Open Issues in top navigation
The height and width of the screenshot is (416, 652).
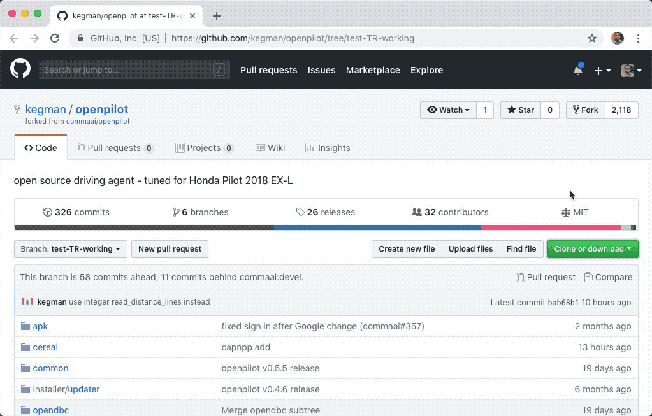pyautogui.click(x=321, y=70)
